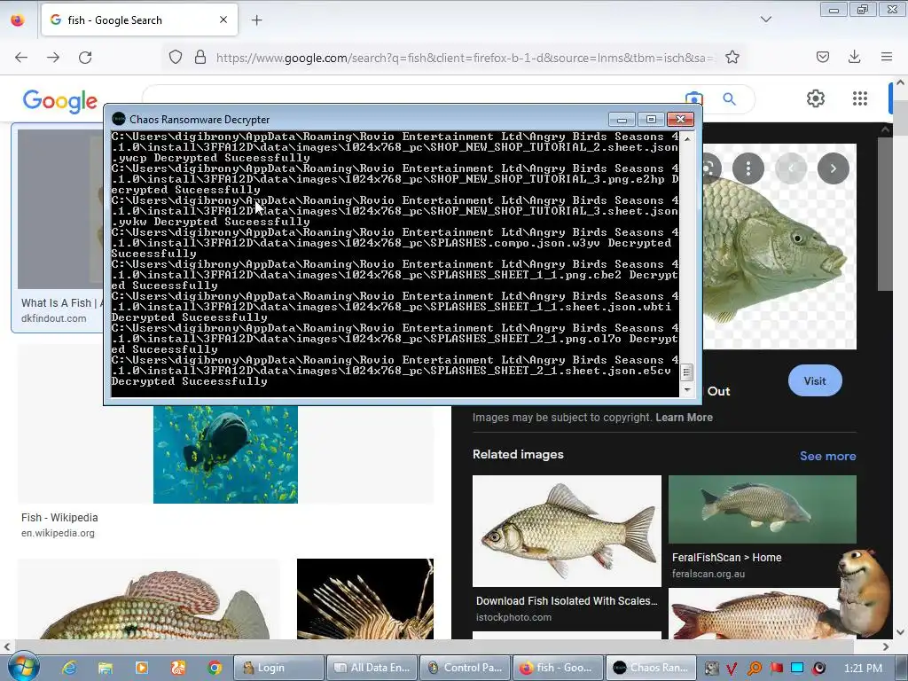Click the Visit button
This screenshot has width=908, height=681.
(x=815, y=381)
